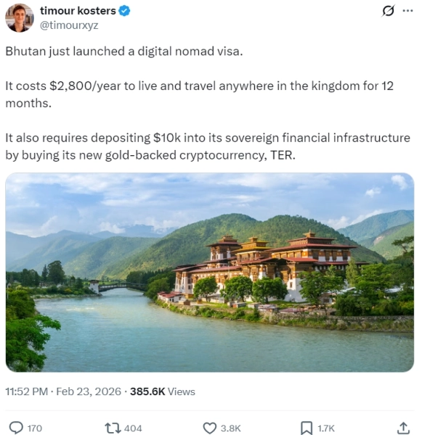Screen dimensions: 422x435
Task: Click the blue verified badge
Action: 124,11
